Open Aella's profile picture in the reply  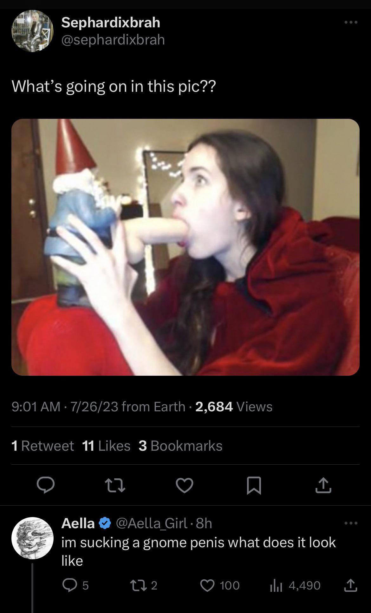coord(32,538)
